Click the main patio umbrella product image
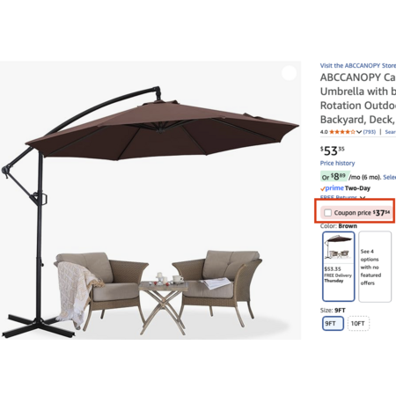The height and width of the screenshot is (396, 396). click(x=150, y=201)
